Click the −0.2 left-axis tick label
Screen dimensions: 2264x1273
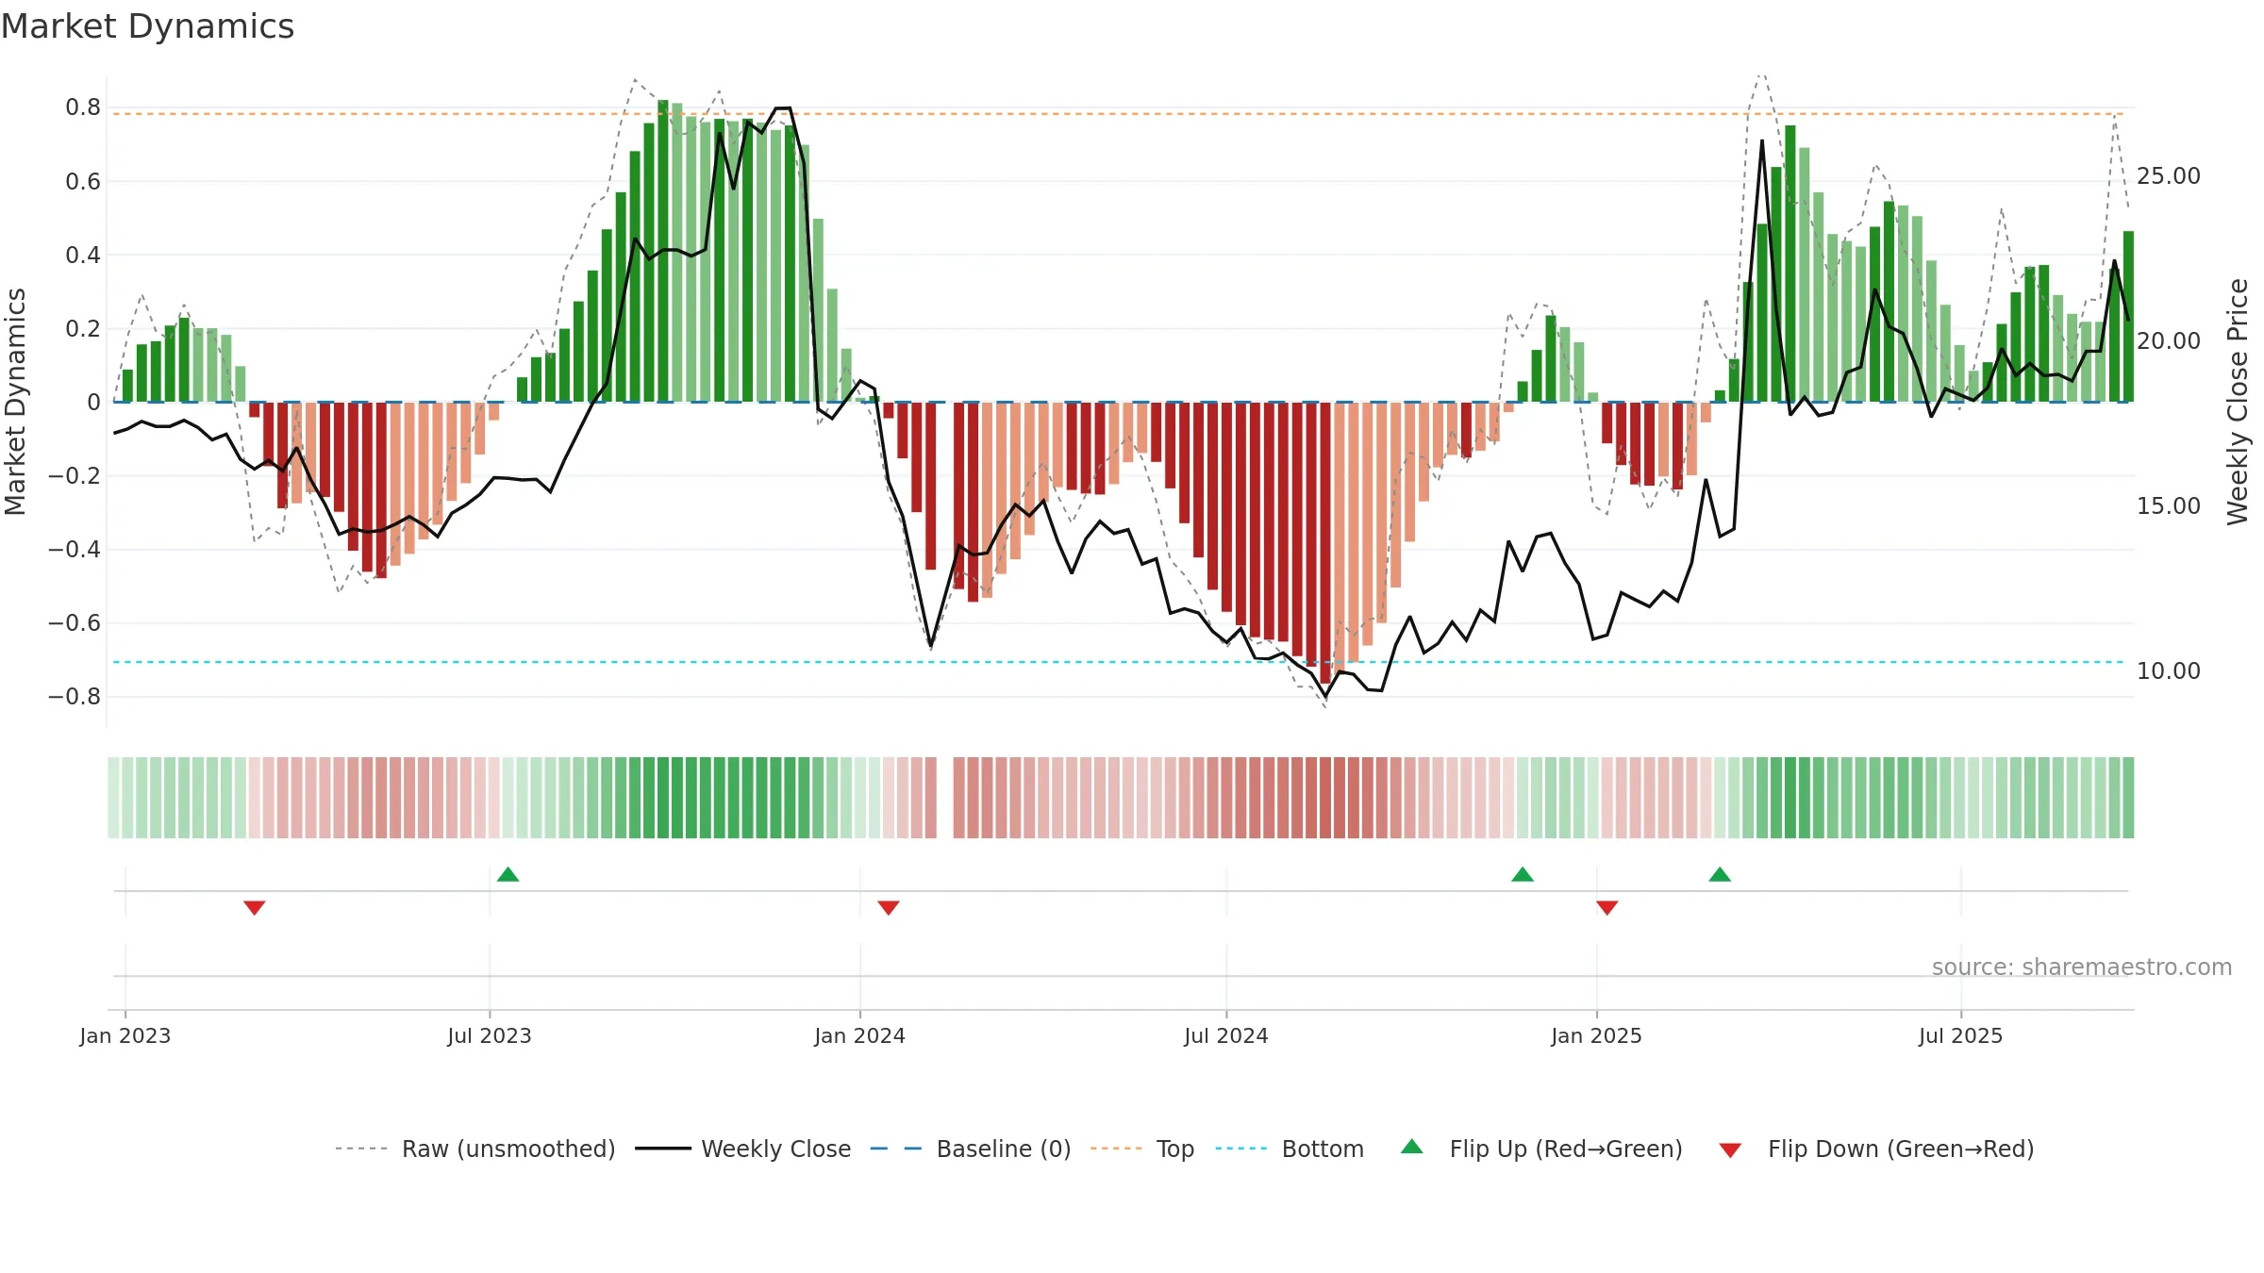click(x=75, y=476)
